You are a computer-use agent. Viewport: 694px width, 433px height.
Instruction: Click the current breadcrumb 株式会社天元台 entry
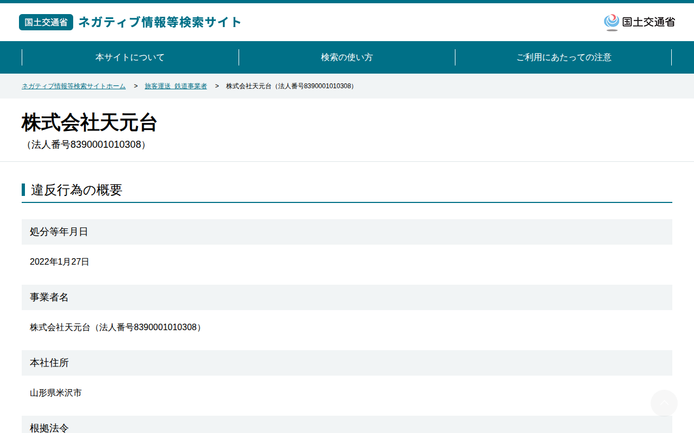tap(291, 86)
